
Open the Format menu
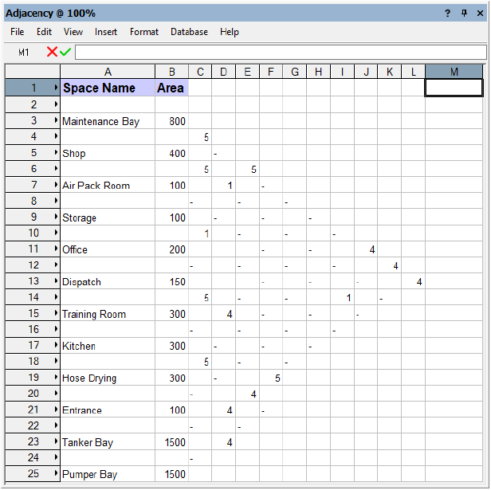(x=144, y=32)
